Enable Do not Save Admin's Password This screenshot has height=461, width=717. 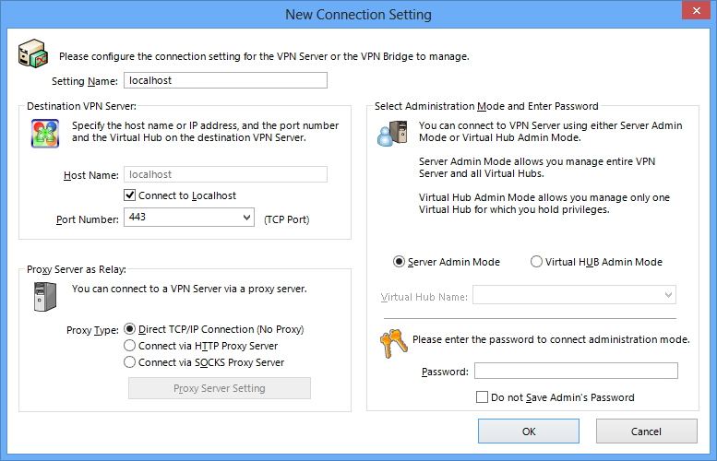[482, 397]
